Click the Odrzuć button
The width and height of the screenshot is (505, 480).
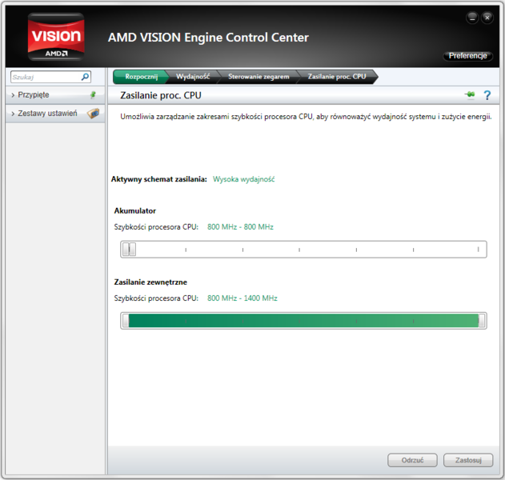(x=412, y=460)
